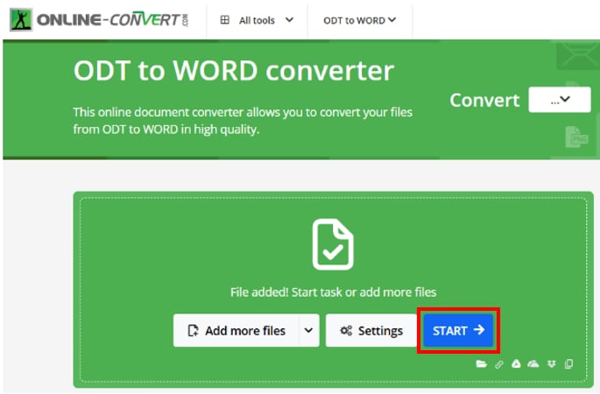Expand the ODT to WORD menu
This screenshot has width=600, height=394.
click(359, 20)
